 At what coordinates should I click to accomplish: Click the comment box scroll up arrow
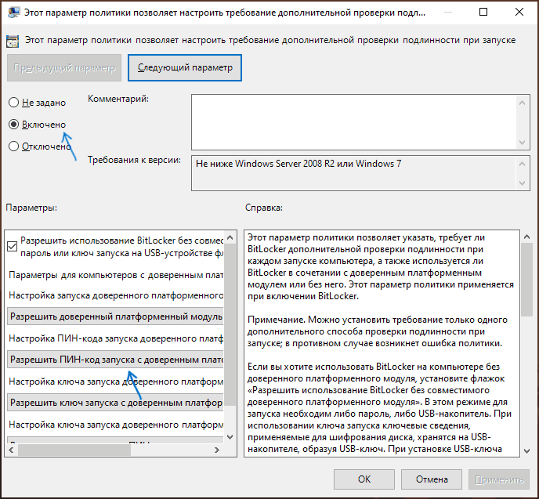pyautogui.click(x=522, y=103)
